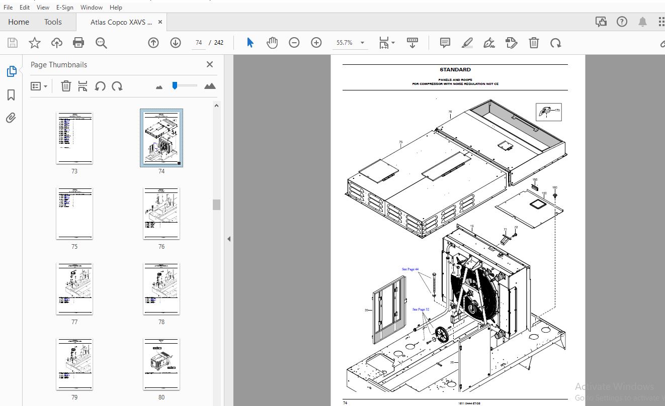Add a comment with the speech bubble icon
The height and width of the screenshot is (406, 665).
point(445,43)
